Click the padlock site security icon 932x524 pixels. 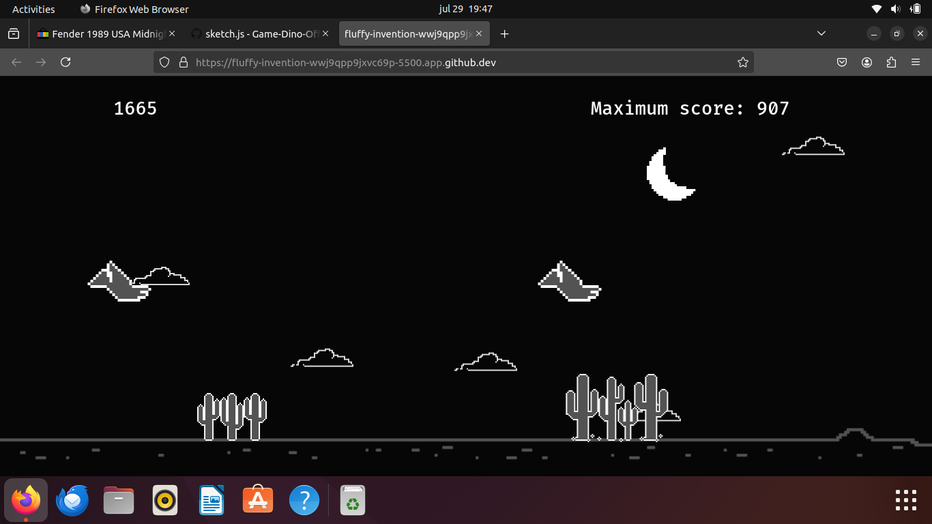(183, 62)
